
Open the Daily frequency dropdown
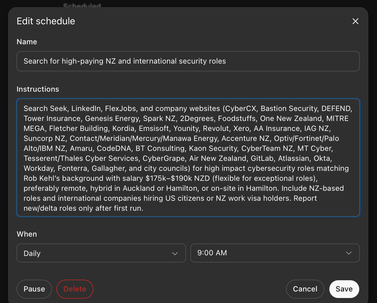pyautogui.click(x=101, y=253)
